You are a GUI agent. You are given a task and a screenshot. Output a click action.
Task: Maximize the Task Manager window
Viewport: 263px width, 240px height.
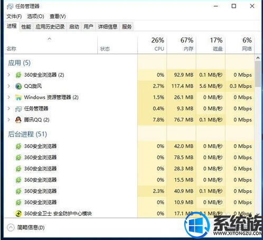coord(234,6)
